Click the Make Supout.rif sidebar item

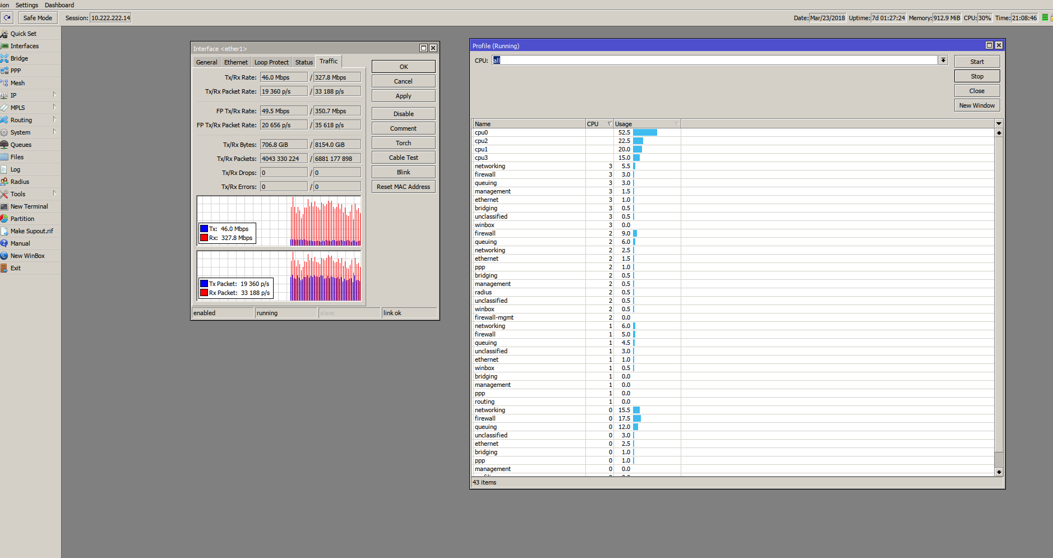click(x=31, y=231)
